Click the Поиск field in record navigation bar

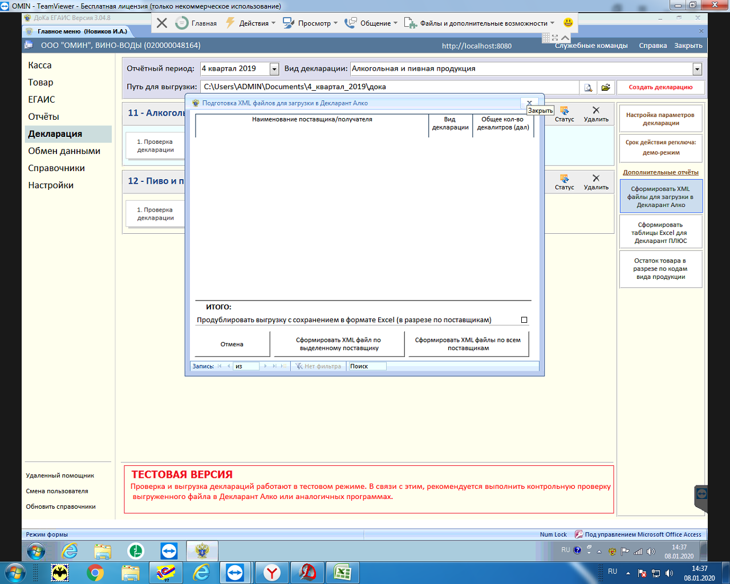point(367,366)
